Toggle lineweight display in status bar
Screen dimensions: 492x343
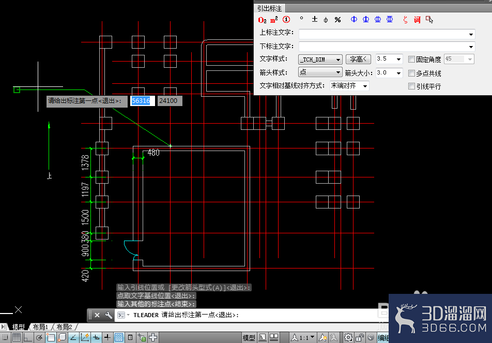pos(107,337)
